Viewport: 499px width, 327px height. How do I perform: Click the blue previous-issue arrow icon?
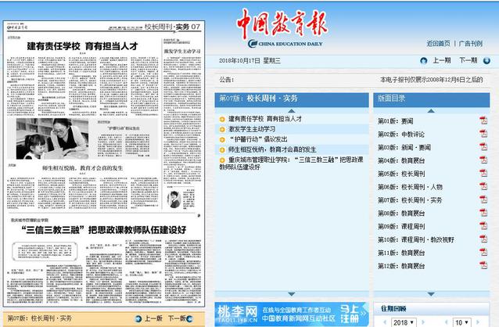tap(424, 60)
